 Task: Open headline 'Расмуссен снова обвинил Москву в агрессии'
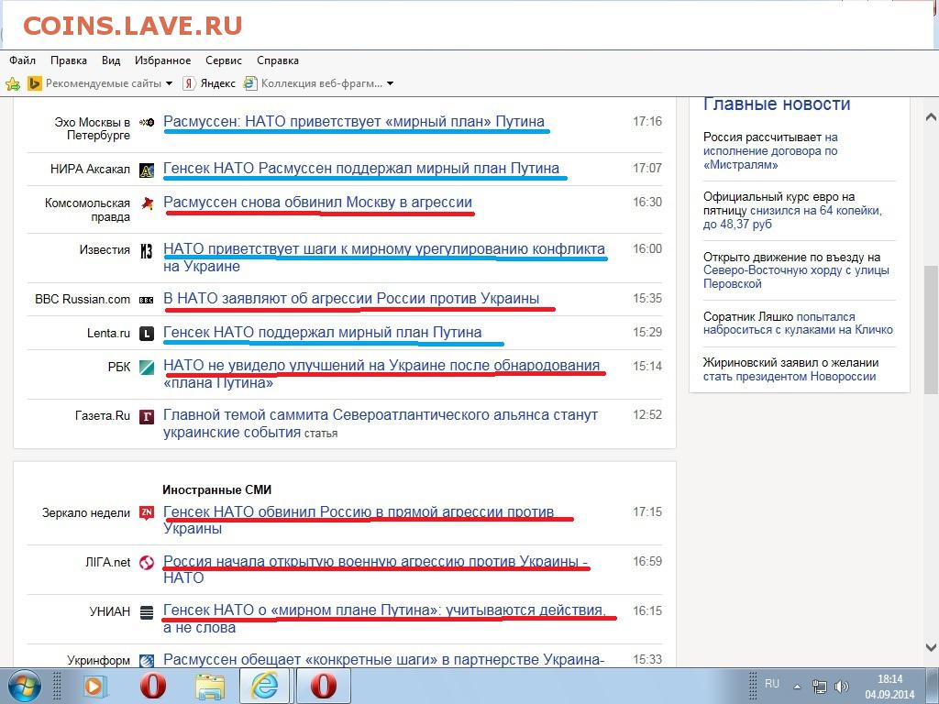(317, 203)
